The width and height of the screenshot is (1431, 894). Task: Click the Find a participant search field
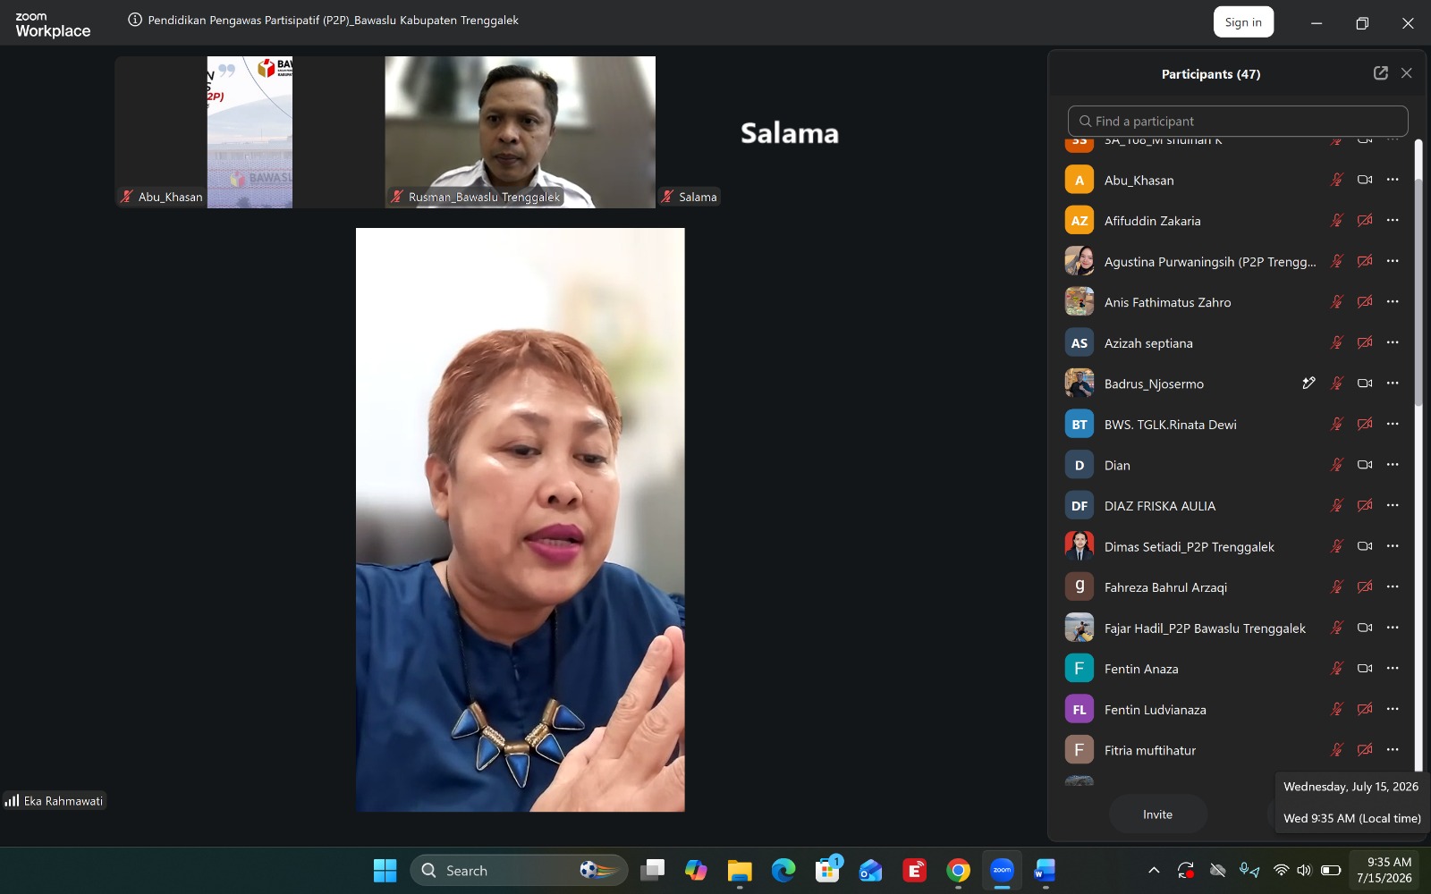1238,122
